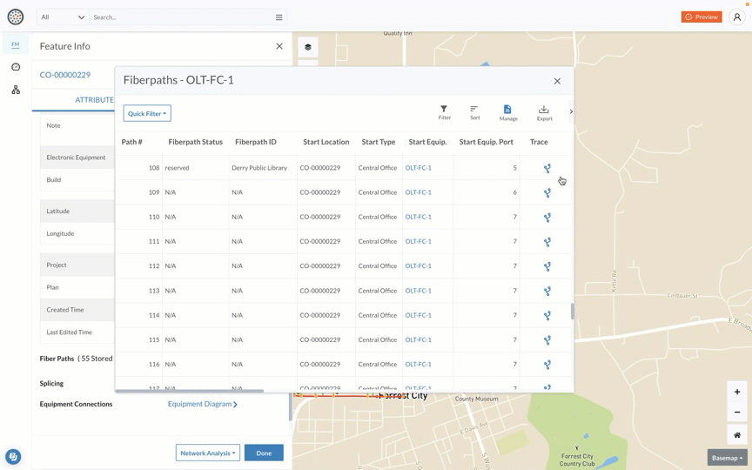Select the Derry Public Library cell
The image size is (752, 470).
coord(259,168)
